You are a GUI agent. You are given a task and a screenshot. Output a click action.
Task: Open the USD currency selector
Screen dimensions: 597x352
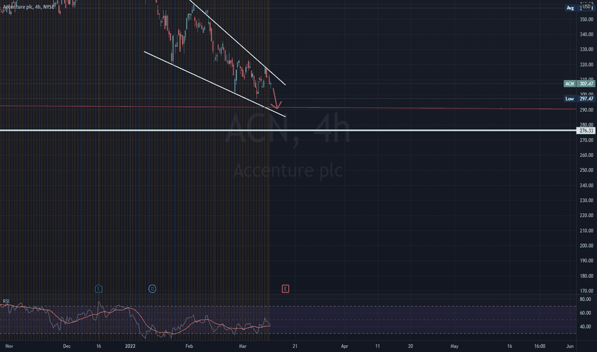tap(587, 7)
